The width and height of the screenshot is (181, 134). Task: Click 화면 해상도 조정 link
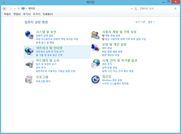pos(111,55)
